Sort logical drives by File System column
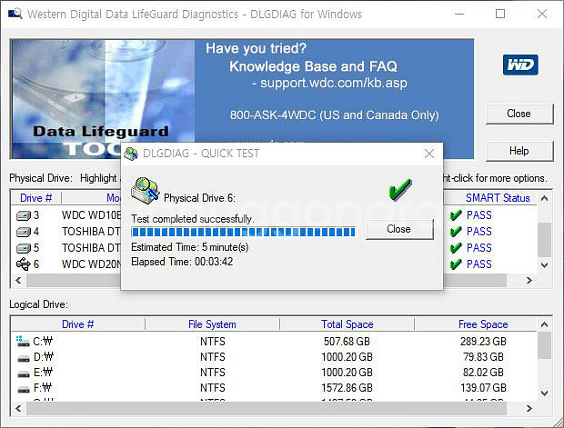 (212, 324)
